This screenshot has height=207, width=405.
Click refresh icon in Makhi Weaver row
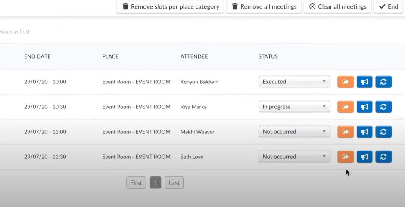point(383,132)
